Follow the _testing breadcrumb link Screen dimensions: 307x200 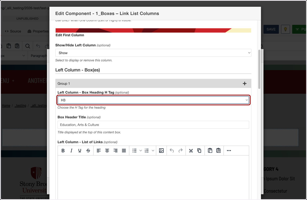[x=20, y=105]
